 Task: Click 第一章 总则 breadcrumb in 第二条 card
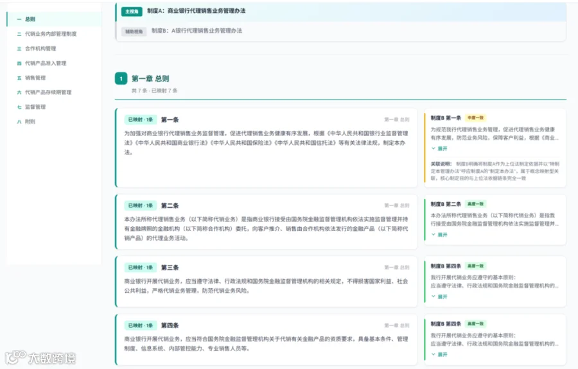pyautogui.click(x=397, y=205)
